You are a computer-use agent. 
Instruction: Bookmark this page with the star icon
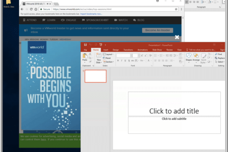click(176, 9)
